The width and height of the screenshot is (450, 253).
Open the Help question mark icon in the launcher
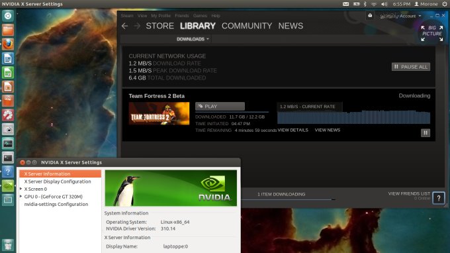click(8, 172)
